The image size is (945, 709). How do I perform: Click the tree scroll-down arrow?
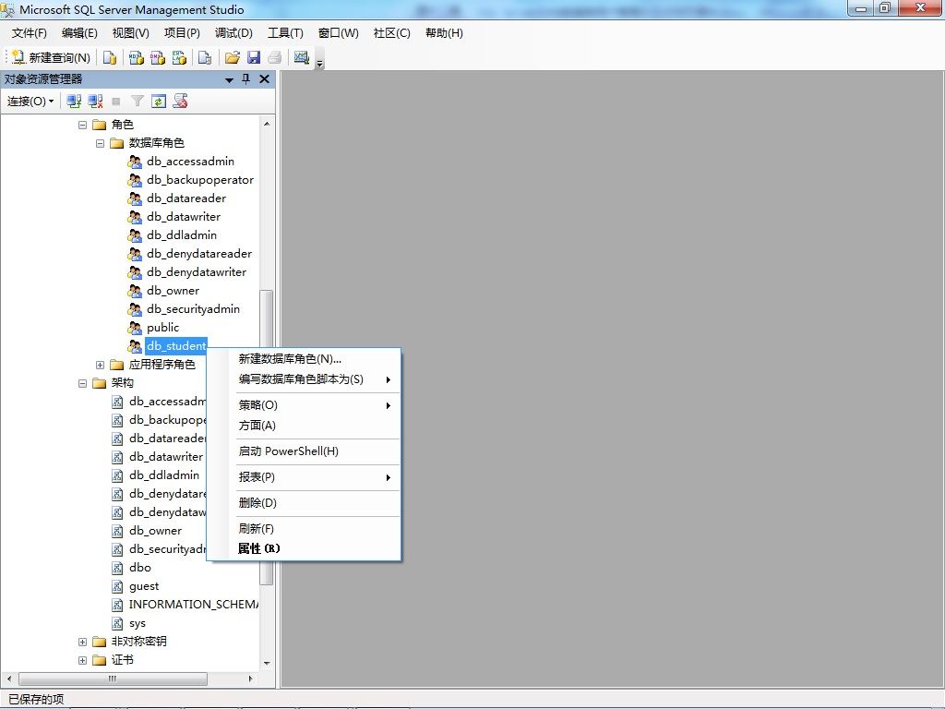pyautogui.click(x=267, y=663)
